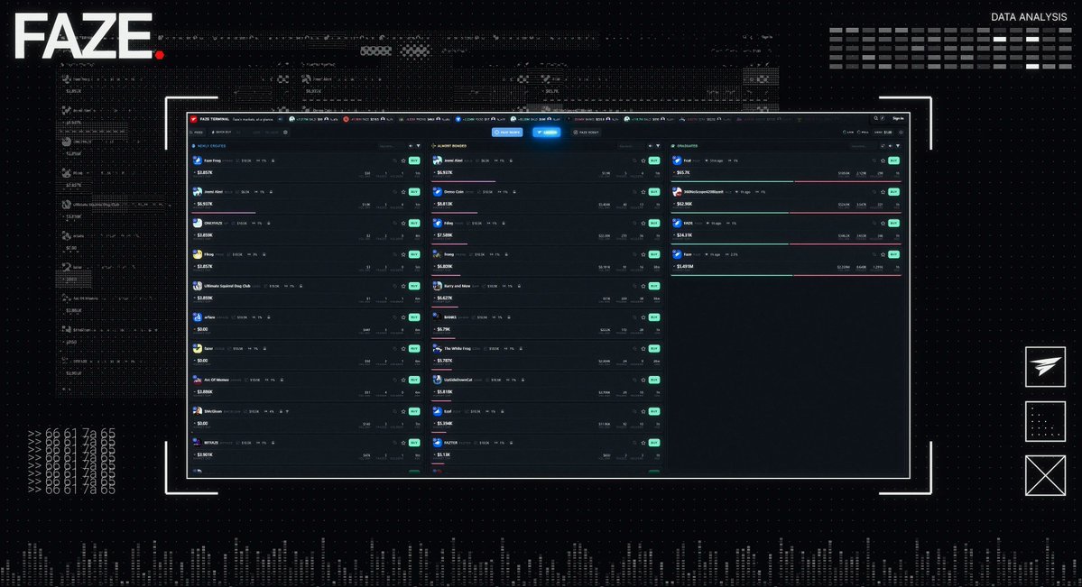Click the FaZe Terminal red logo icon
1082x587 pixels.
(193, 119)
